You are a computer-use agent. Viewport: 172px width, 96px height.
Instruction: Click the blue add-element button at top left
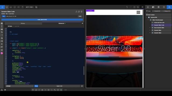coord(2,7)
